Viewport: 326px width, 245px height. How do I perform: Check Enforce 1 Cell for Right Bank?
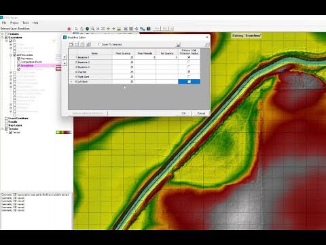coord(189,76)
